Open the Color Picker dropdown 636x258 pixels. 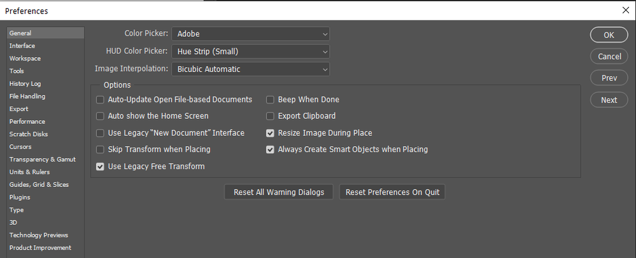(x=250, y=34)
